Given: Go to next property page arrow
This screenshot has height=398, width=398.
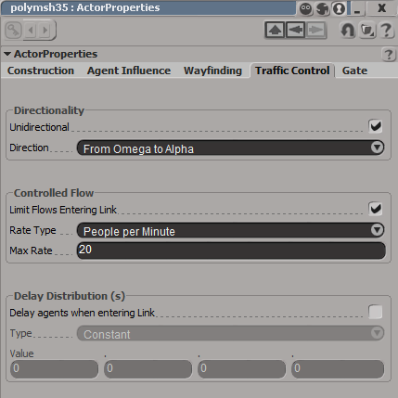Looking at the screenshot, I should [45, 31].
